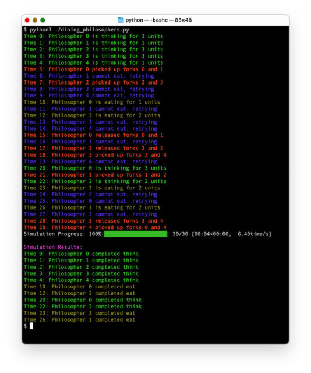Click result 'Time 26: Philosopher 1 completed eat'
The width and height of the screenshot is (311, 373).
[x=79, y=320]
